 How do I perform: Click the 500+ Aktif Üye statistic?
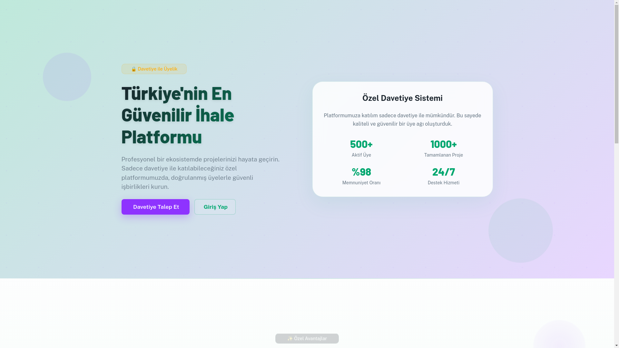click(361, 148)
